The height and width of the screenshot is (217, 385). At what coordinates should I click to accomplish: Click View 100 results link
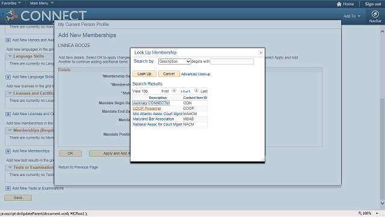(x=140, y=91)
